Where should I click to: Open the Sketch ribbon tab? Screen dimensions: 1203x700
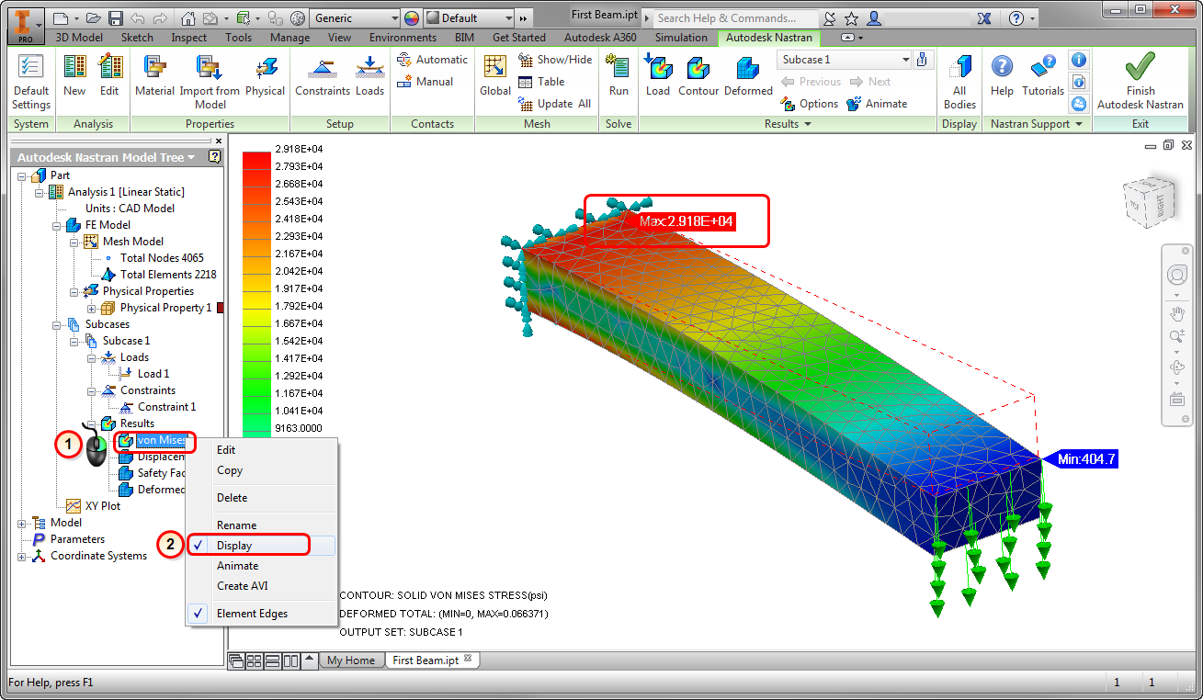[x=136, y=38]
